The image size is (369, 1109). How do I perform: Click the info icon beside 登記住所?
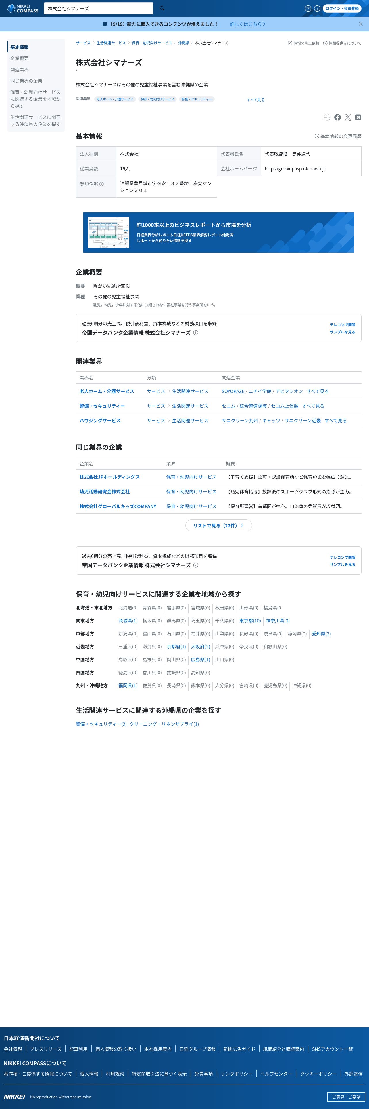click(101, 184)
